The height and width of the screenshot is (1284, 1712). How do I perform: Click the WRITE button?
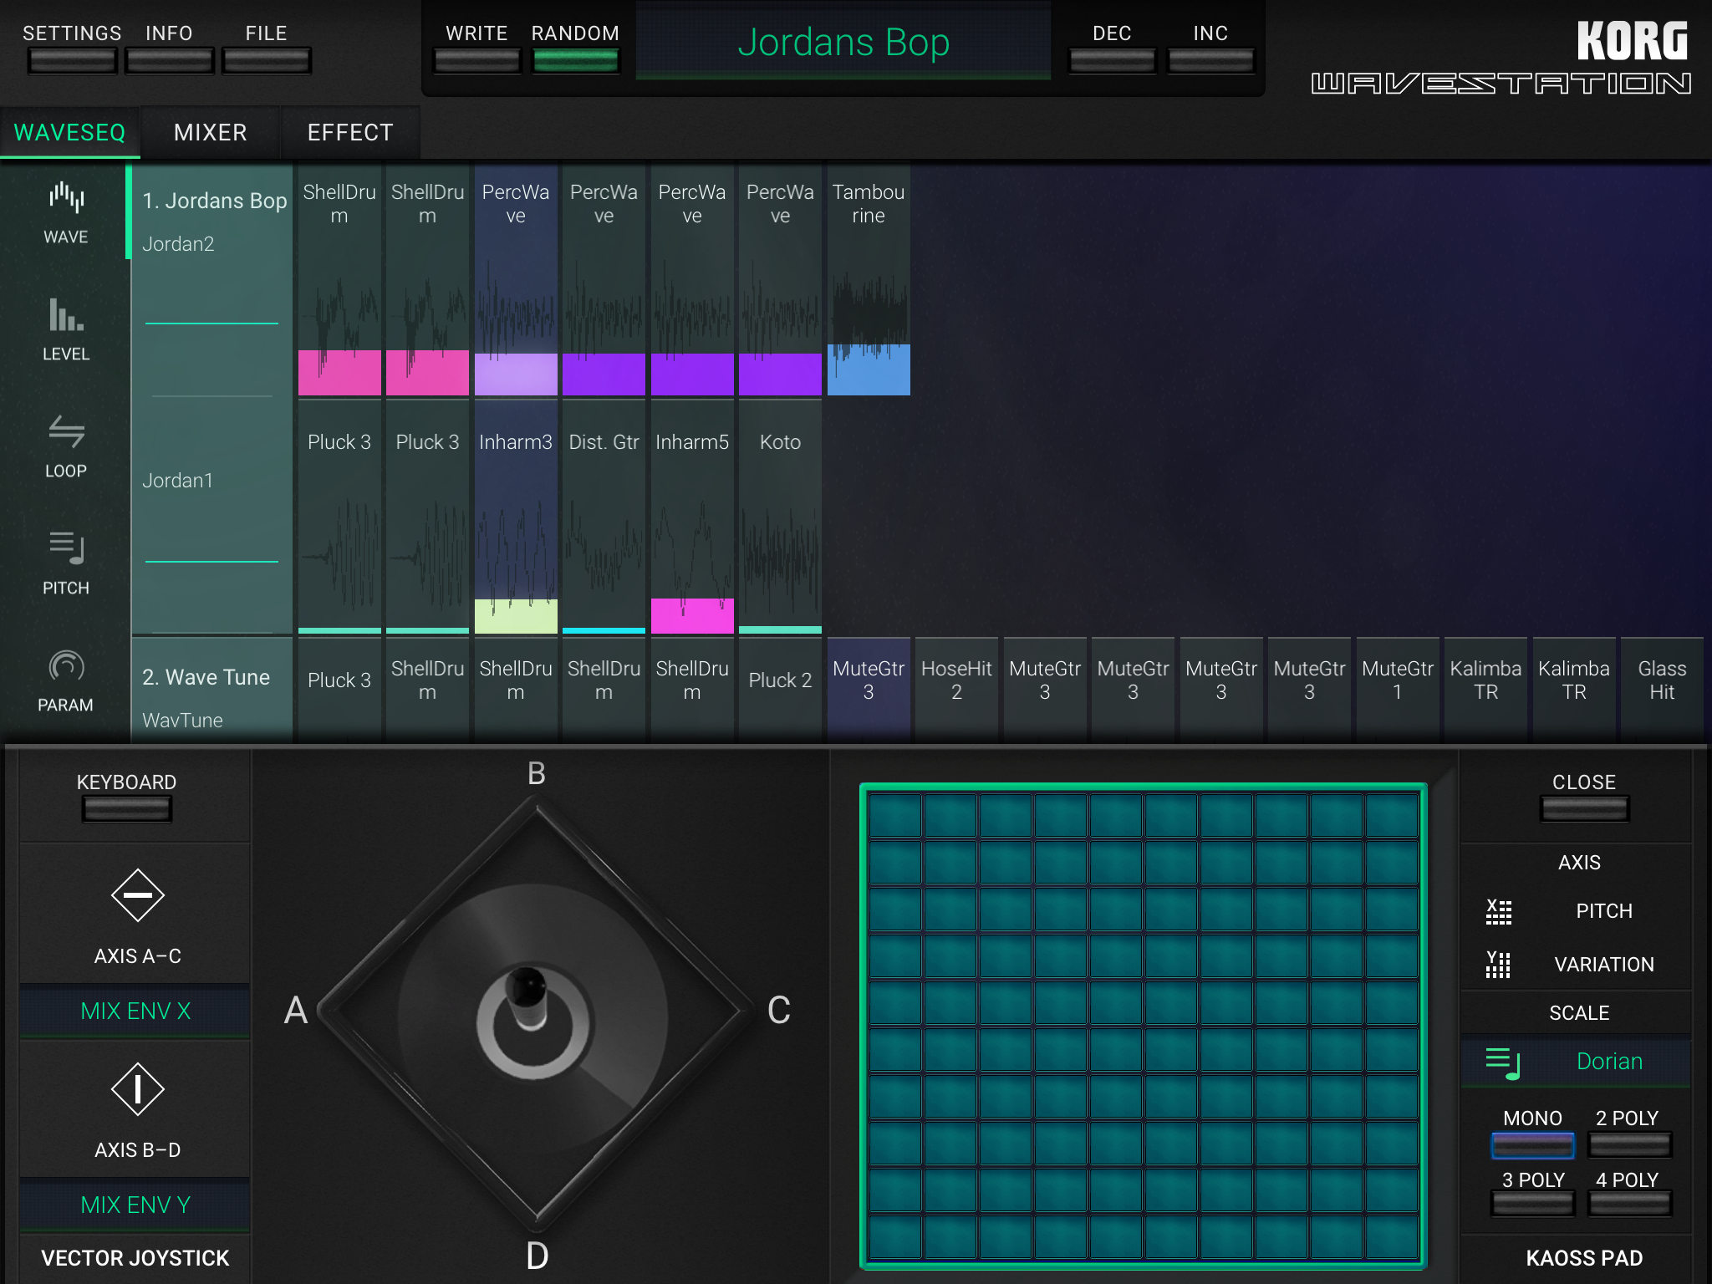[x=477, y=60]
